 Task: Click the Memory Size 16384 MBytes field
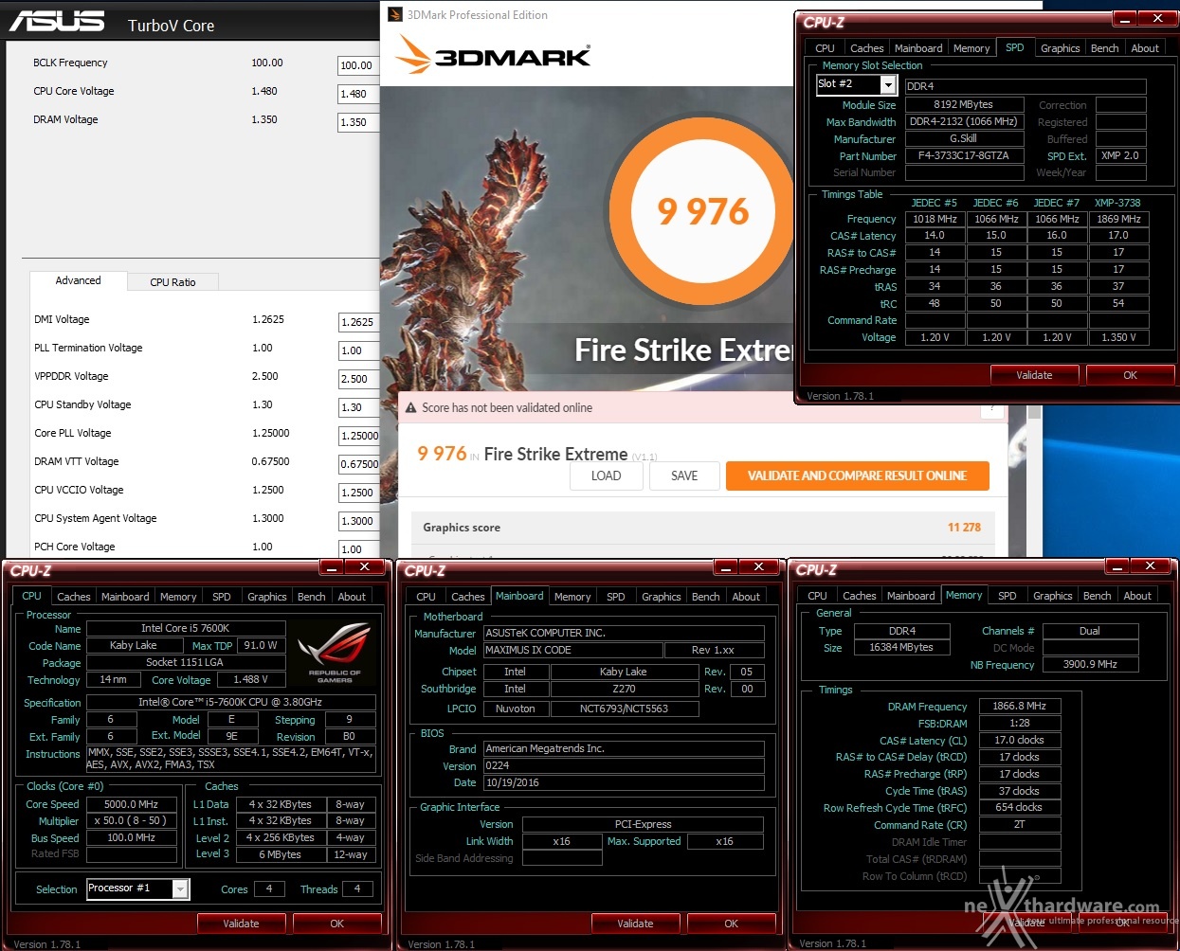point(900,648)
